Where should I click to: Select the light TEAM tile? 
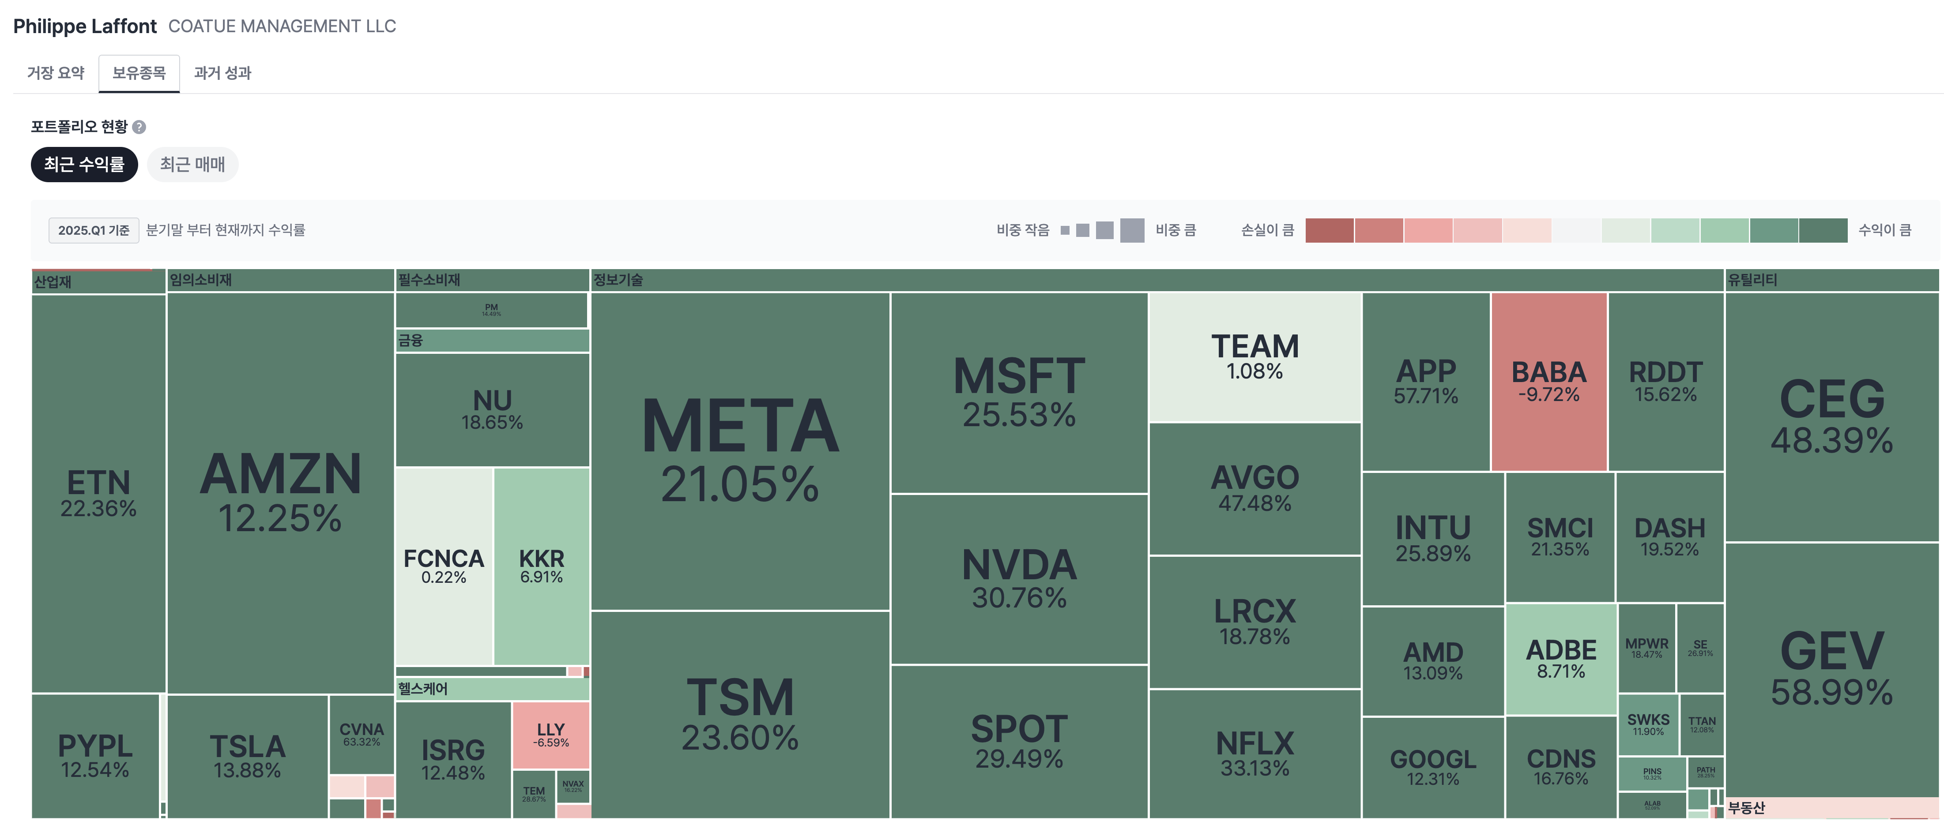click(1255, 356)
